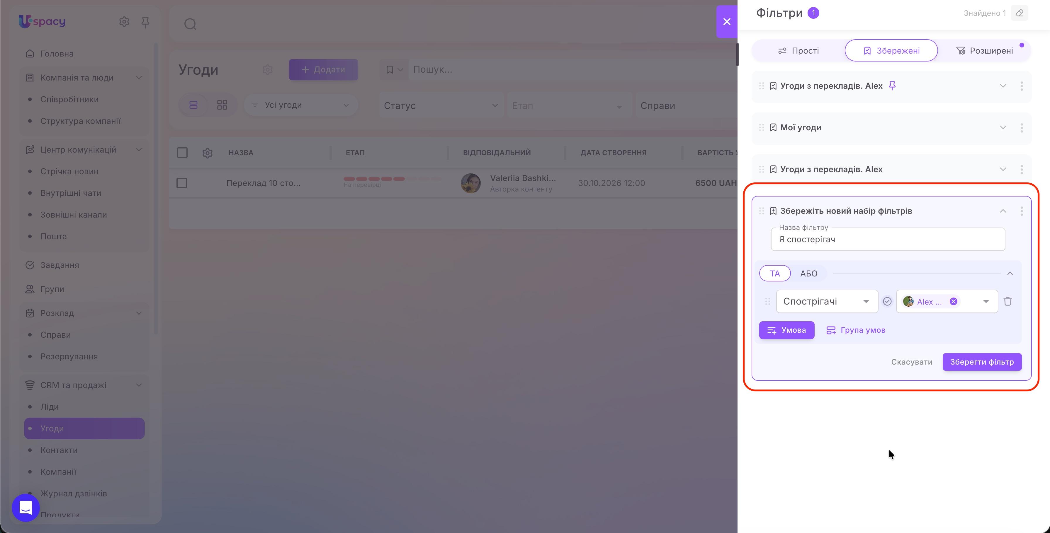The width and height of the screenshot is (1050, 533).
Task: Close the Filters panel with the X button
Action: 727,22
